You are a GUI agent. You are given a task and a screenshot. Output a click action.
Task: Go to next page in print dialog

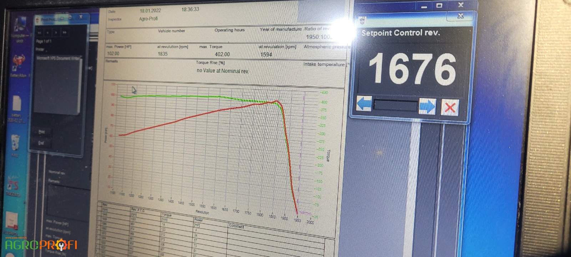tap(56, 32)
